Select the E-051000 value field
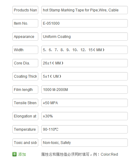This screenshot has height=160, width=130. click(85, 23)
